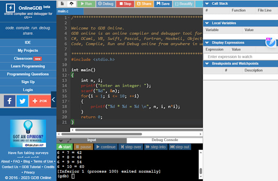Click the step over debug button
Viewport: 278px width, 181px height.
pos(131,147)
